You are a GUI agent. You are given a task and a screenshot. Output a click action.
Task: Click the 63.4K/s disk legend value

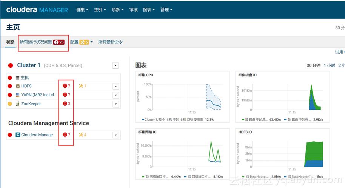[275, 120]
